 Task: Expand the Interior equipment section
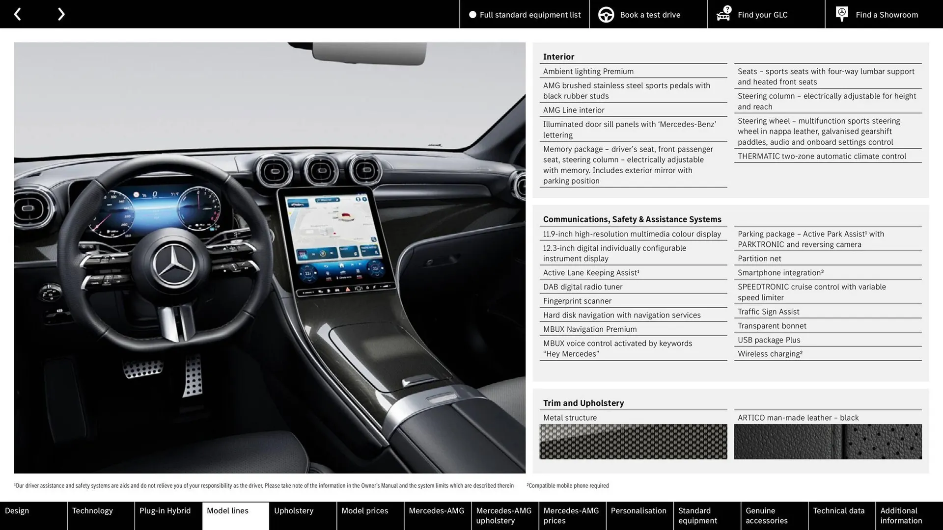pos(558,56)
